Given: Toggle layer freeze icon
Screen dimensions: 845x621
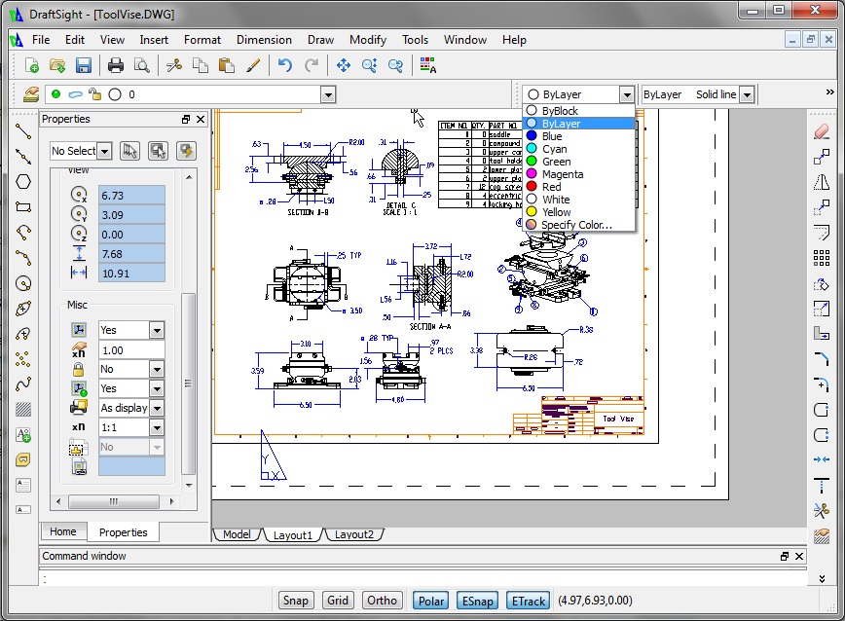Looking at the screenshot, I should click(x=76, y=94).
